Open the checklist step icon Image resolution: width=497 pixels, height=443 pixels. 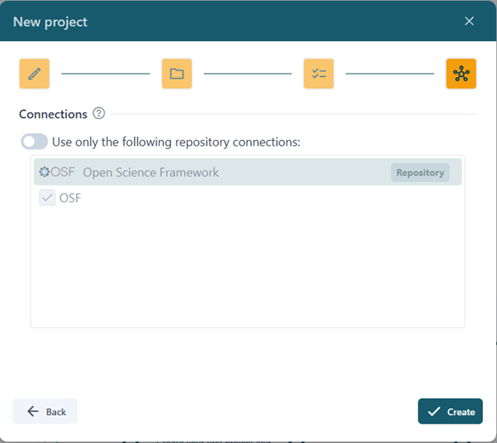tap(318, 74)
